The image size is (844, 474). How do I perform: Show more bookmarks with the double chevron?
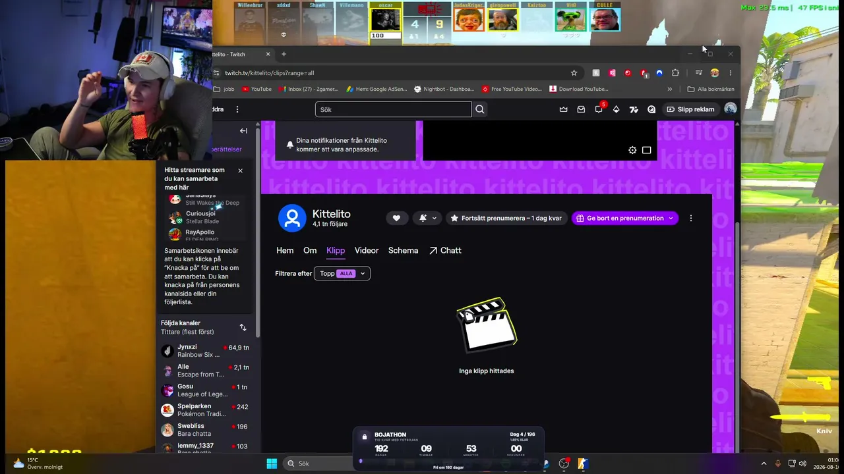click(x=670, y=89)
